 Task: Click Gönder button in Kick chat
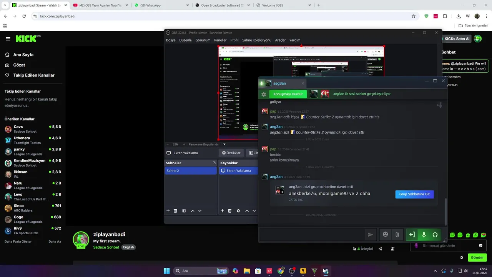click(477, 257)
